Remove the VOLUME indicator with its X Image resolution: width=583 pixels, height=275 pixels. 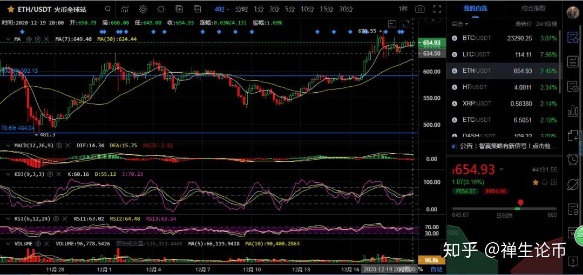[x=47, y=244]
